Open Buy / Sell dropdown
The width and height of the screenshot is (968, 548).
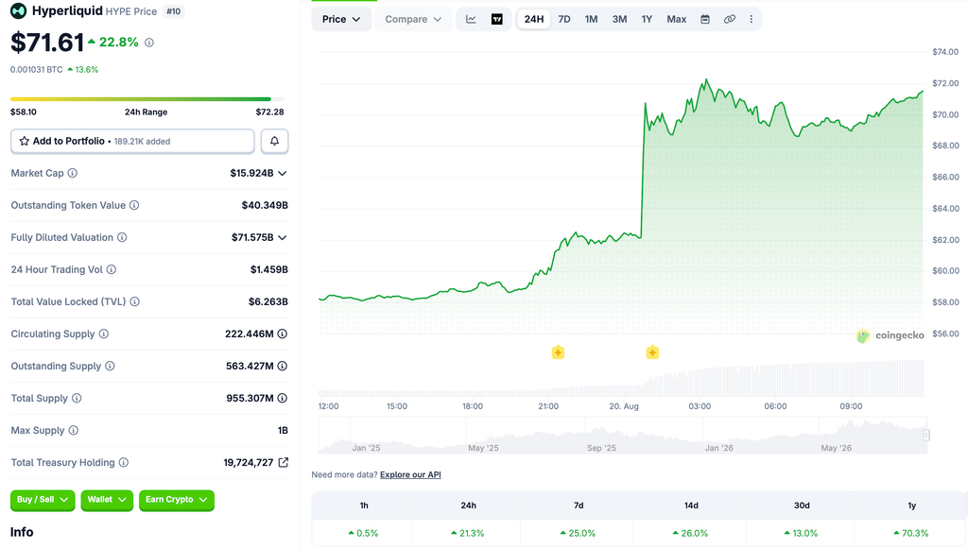pos(43,500)
